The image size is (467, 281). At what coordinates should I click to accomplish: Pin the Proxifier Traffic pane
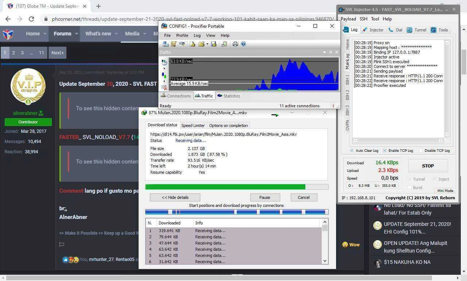331,52
